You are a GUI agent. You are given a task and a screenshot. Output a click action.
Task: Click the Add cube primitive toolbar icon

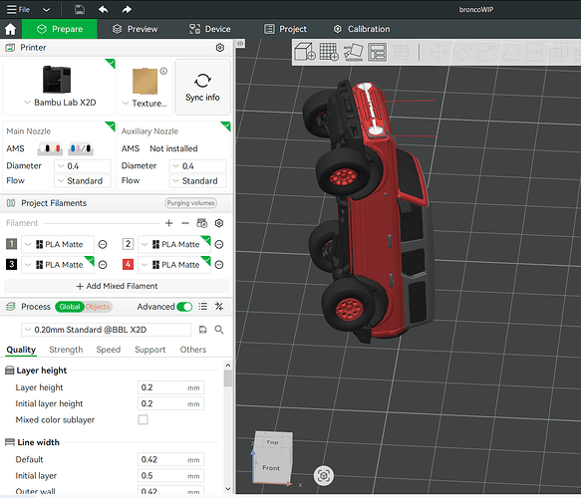click(305, 52)
